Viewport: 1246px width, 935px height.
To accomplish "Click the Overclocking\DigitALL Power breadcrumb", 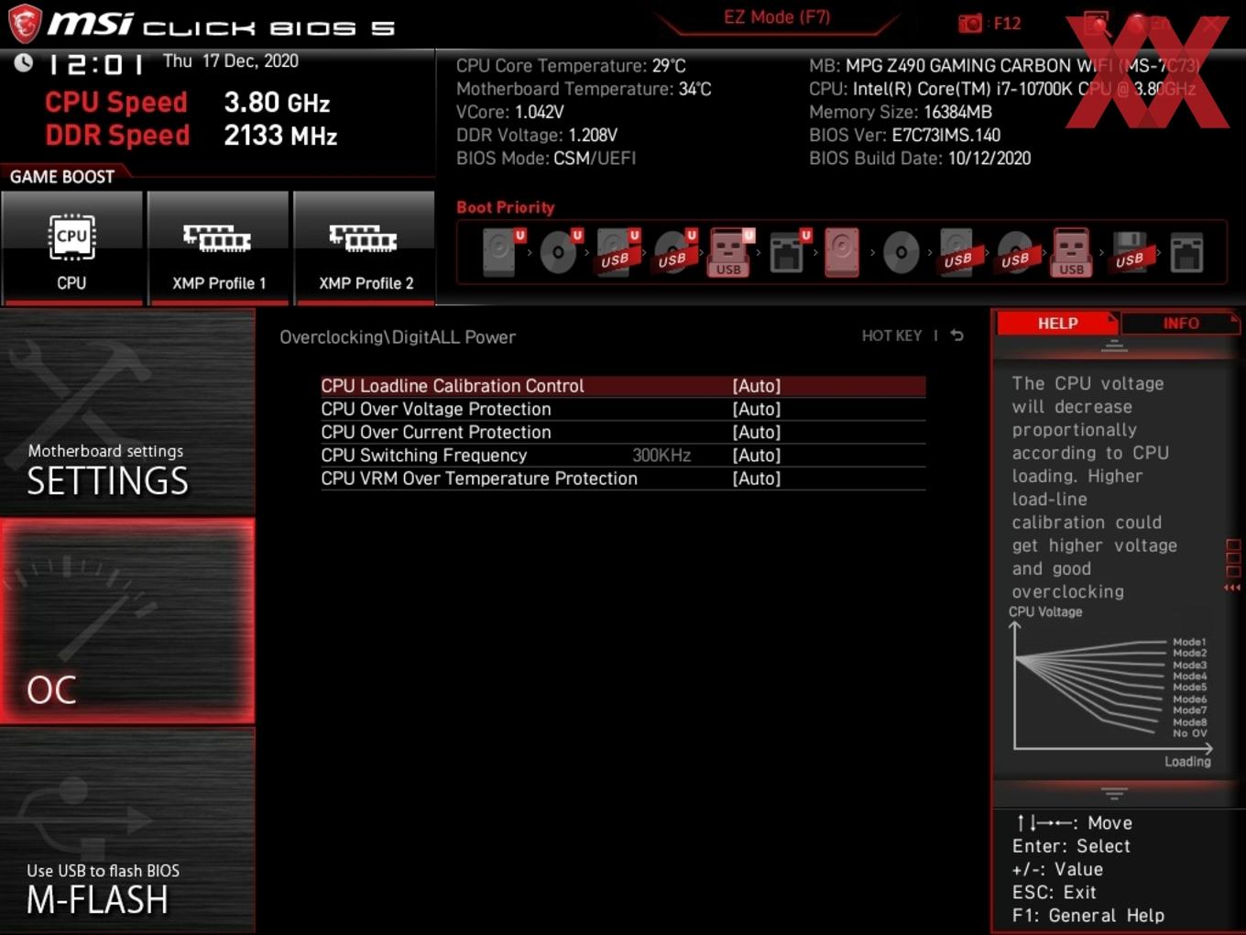I will click(398, 336).
